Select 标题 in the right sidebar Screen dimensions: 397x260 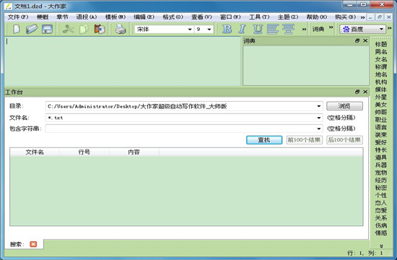pyautogui.click(x=381, y=44)
